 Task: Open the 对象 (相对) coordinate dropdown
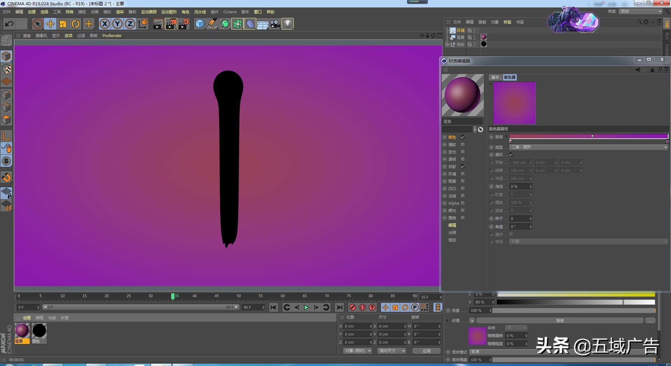pos(357,351)
